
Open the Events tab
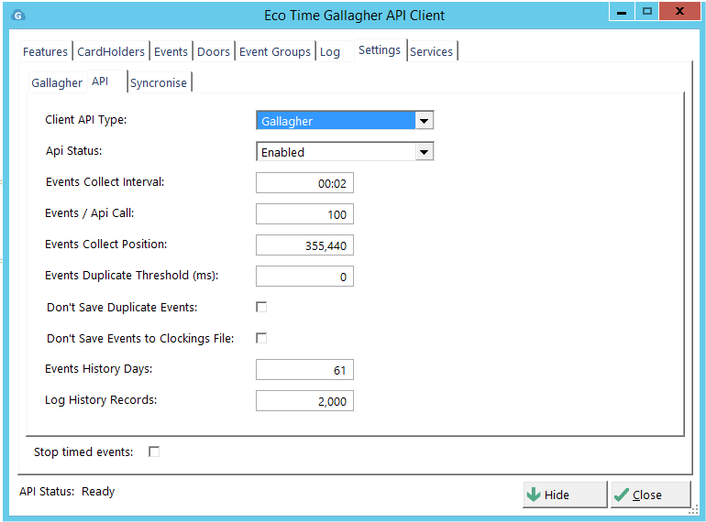(x=171, y=51)
